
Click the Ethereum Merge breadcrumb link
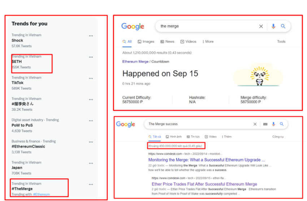135,61
